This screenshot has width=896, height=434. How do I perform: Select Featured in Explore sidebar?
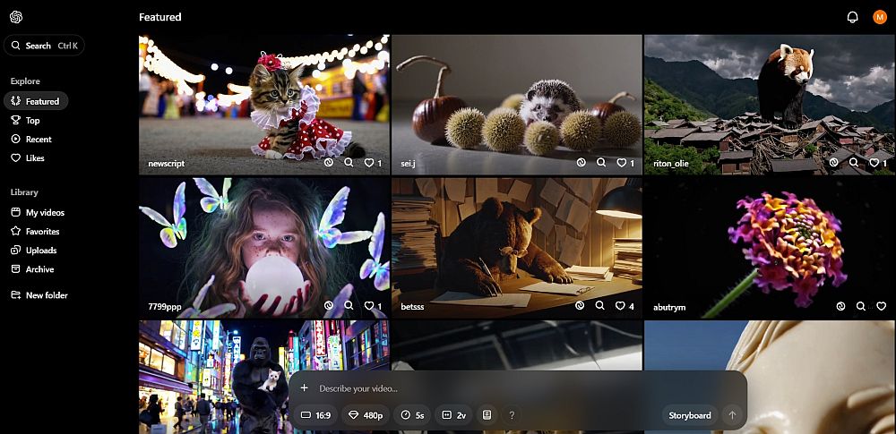point(36,101)
